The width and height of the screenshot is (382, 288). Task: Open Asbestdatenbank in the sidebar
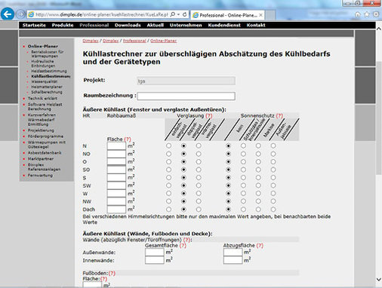pyautogui.click(x=45, y=153)
